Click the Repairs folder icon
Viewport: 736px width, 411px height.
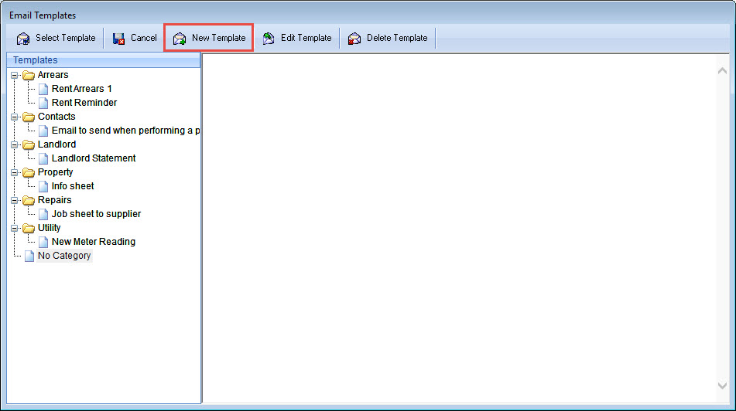pos(29,200)
